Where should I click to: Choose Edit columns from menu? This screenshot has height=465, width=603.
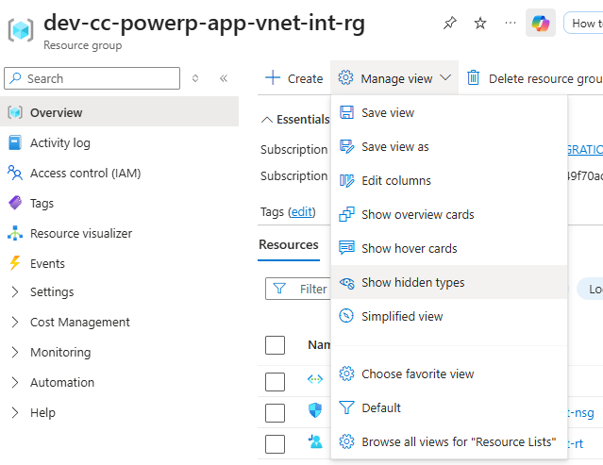395,181
